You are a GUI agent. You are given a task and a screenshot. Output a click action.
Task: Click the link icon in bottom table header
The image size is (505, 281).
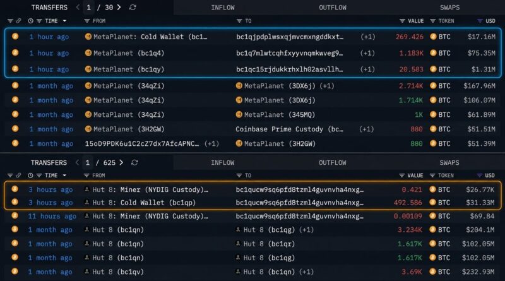[18, 176]
